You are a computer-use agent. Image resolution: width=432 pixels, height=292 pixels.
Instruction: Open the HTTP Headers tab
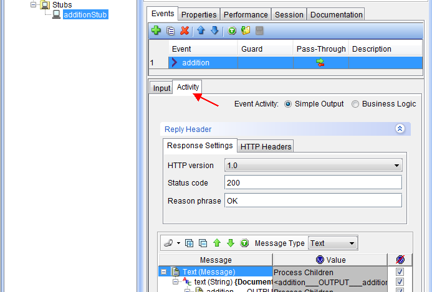[x=266, y=147]
